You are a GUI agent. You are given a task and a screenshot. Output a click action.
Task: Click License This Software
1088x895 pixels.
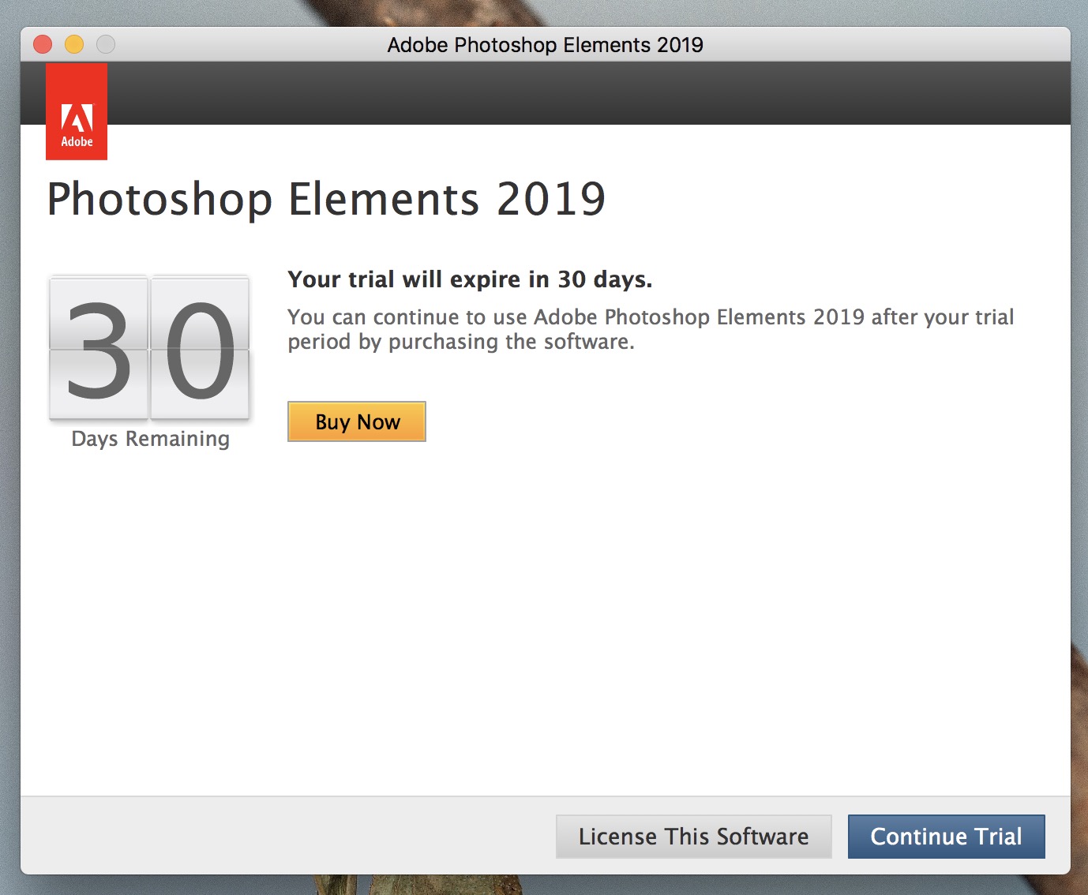(x=693, y=836)
